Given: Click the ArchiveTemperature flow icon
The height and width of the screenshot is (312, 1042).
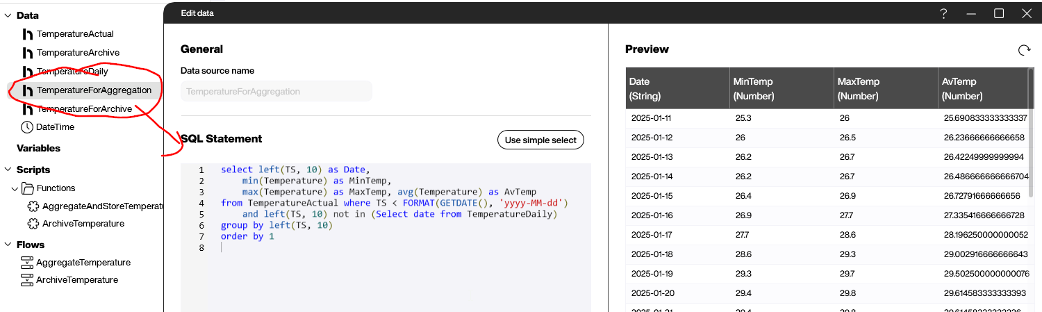Looking at the screenshot, I should pyautogui.click(x=27, y=280).
